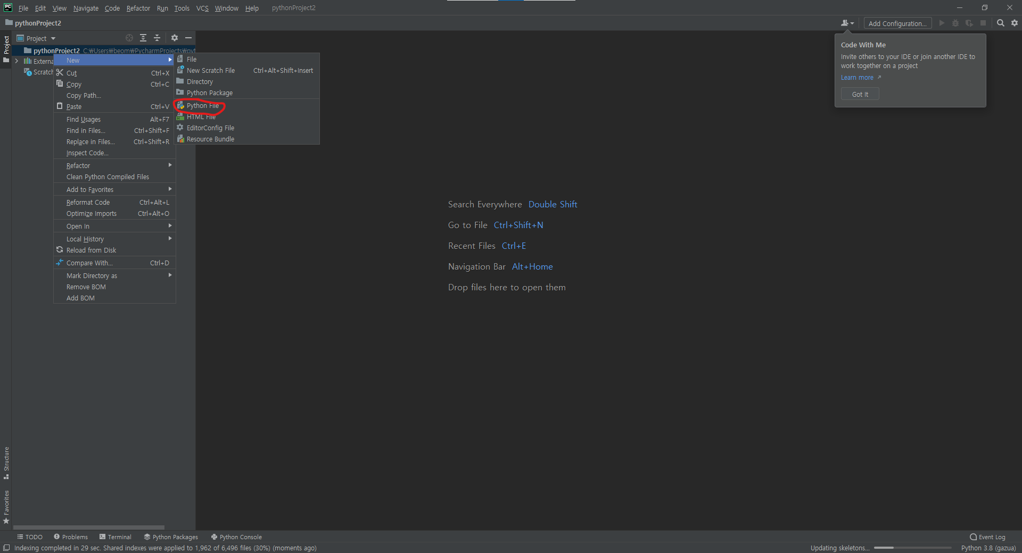Click Compare With entry
This screenshot has height=553, width=1022.
coord(114,263)
